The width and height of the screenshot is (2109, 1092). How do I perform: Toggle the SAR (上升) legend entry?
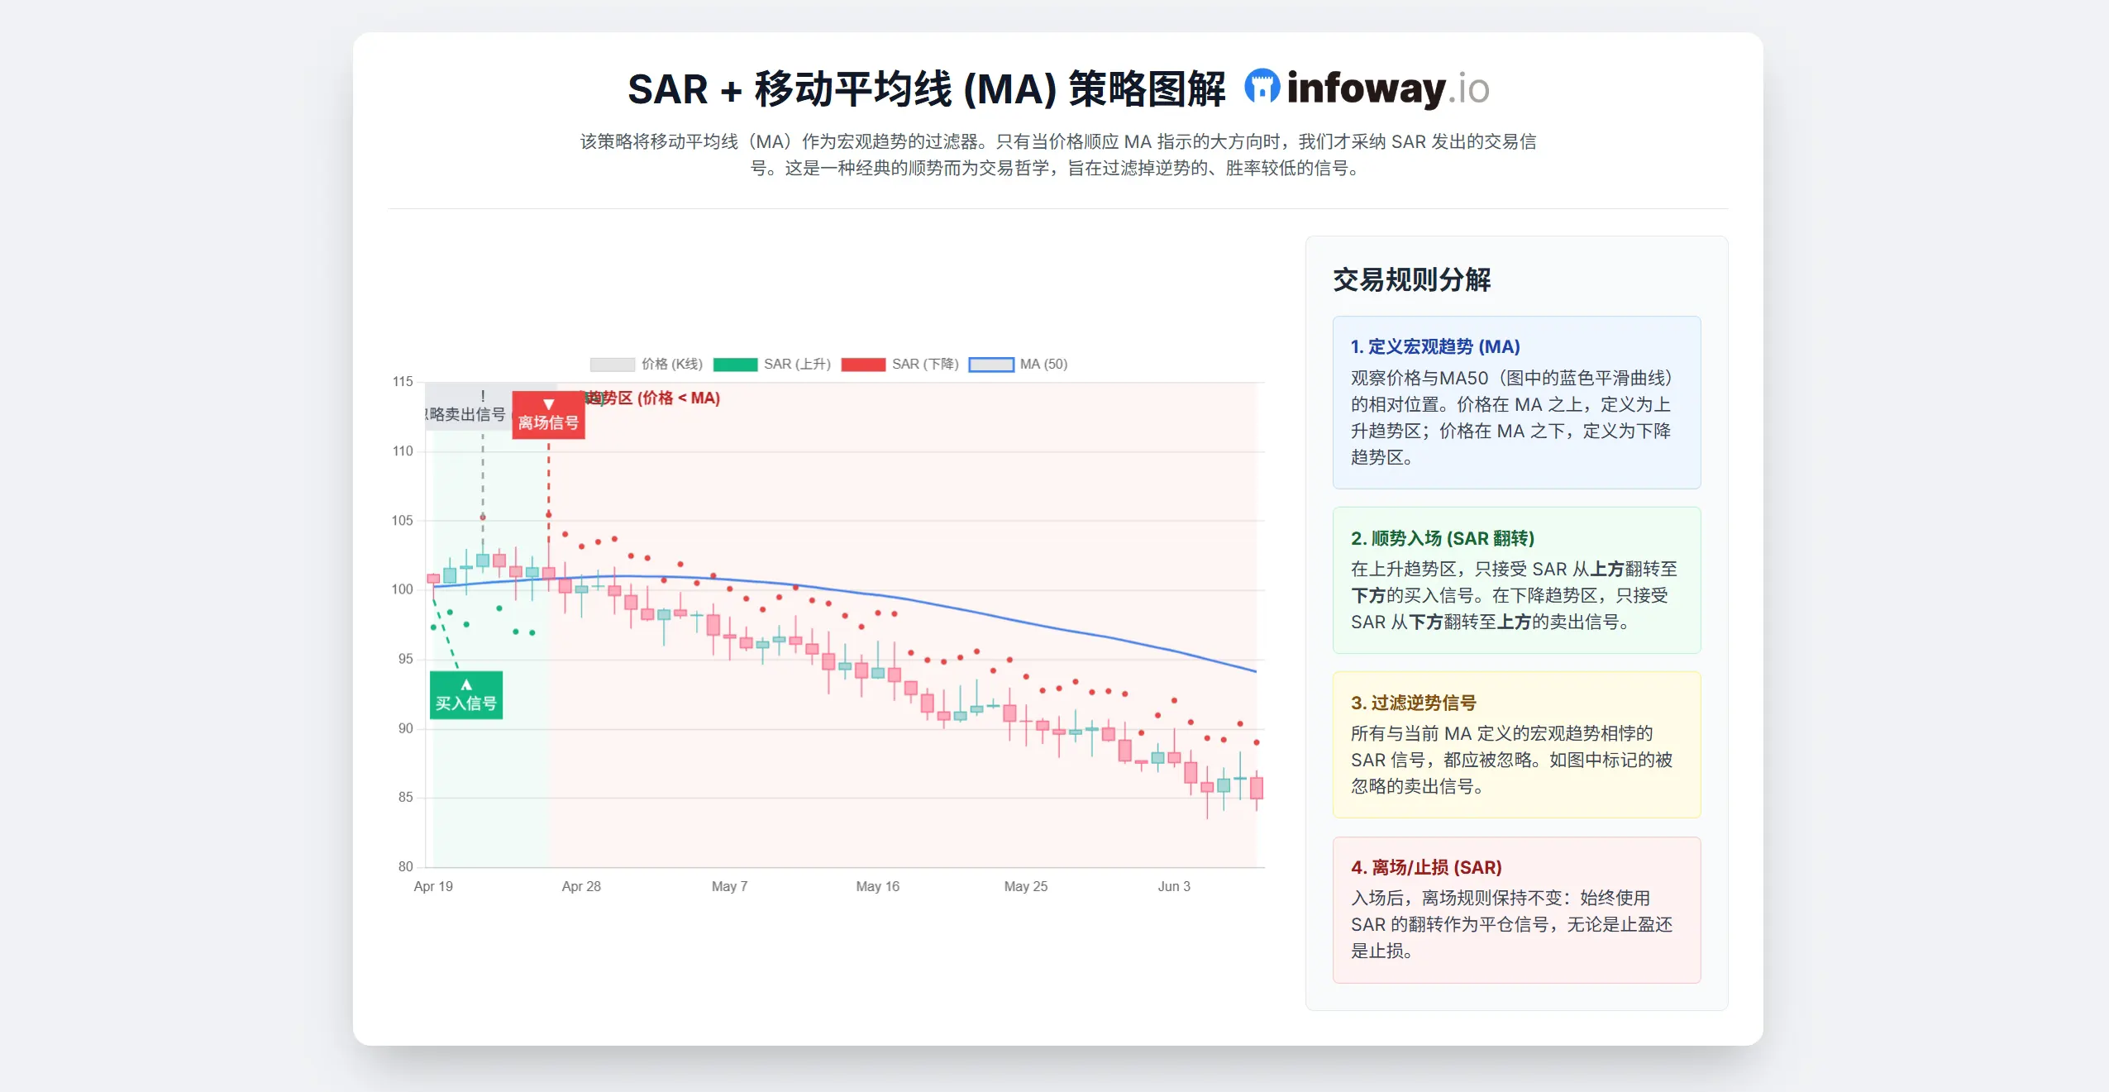(796, 365)
